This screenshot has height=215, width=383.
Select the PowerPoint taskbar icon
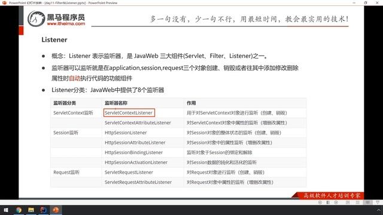point(56,210)
